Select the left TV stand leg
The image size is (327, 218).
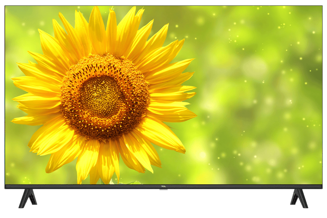coord(28,198)
